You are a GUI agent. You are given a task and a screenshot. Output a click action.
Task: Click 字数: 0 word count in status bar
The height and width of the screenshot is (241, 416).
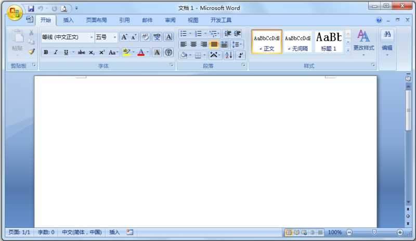(46, 232)
